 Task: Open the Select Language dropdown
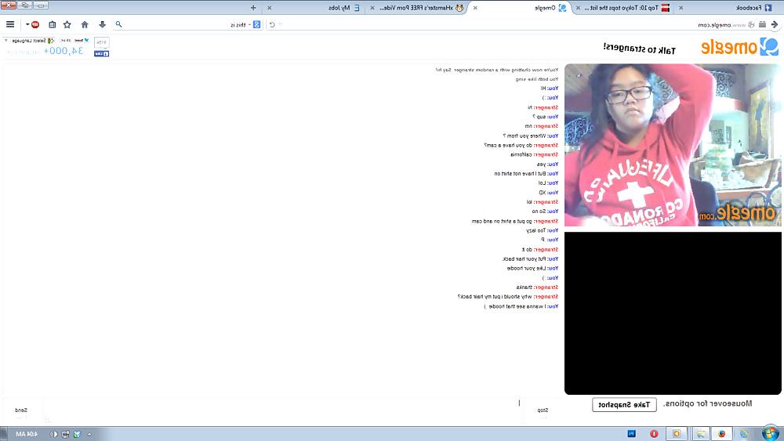[x=28, y=41]
